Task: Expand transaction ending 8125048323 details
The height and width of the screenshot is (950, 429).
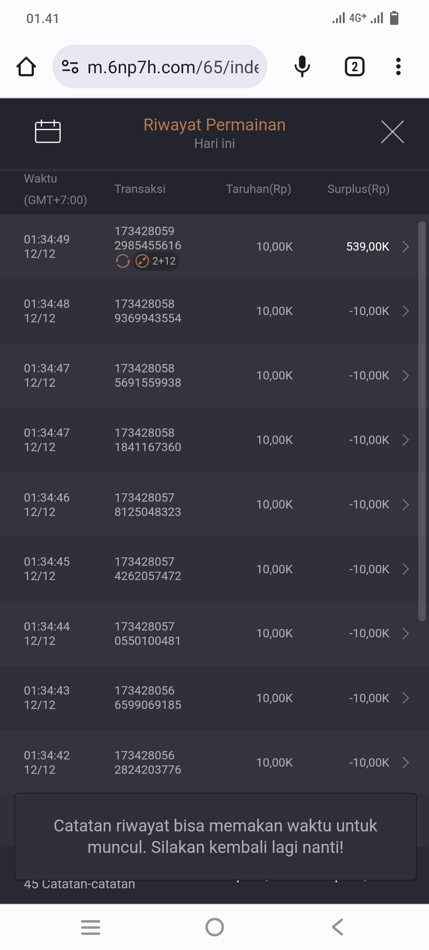Action: 406,504
